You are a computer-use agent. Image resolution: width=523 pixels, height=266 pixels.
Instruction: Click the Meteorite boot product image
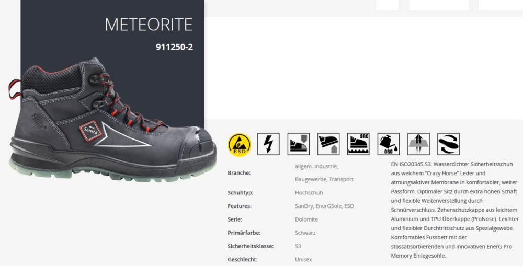(112, 120)
